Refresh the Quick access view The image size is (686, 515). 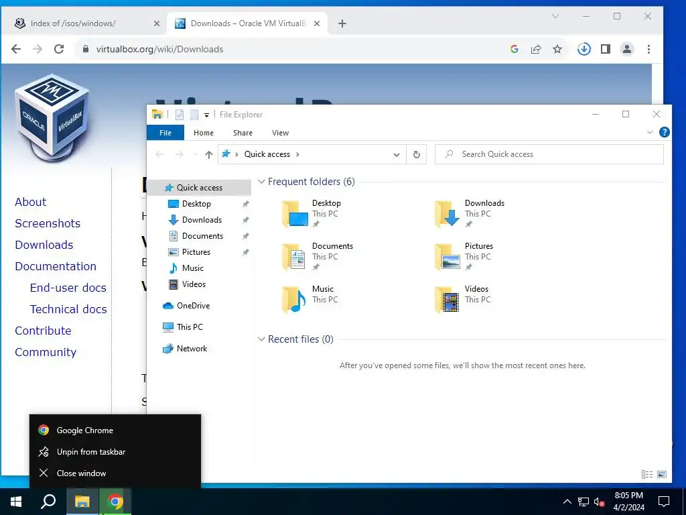[x=417, y=155]
